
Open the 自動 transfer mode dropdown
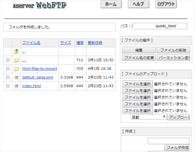(148, 117)
